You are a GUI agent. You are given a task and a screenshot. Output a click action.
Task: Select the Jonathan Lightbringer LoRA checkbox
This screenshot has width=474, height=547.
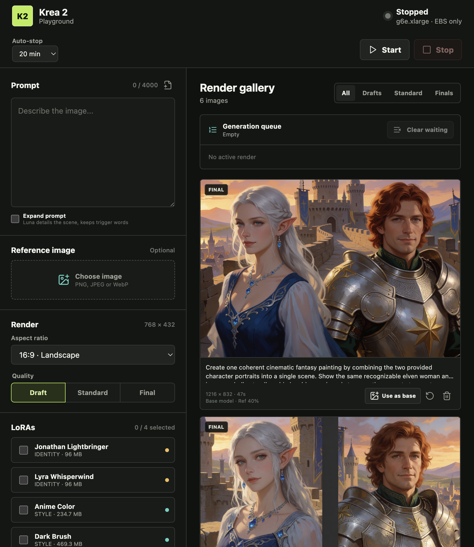pyautogui.click(x=24, y=450)
